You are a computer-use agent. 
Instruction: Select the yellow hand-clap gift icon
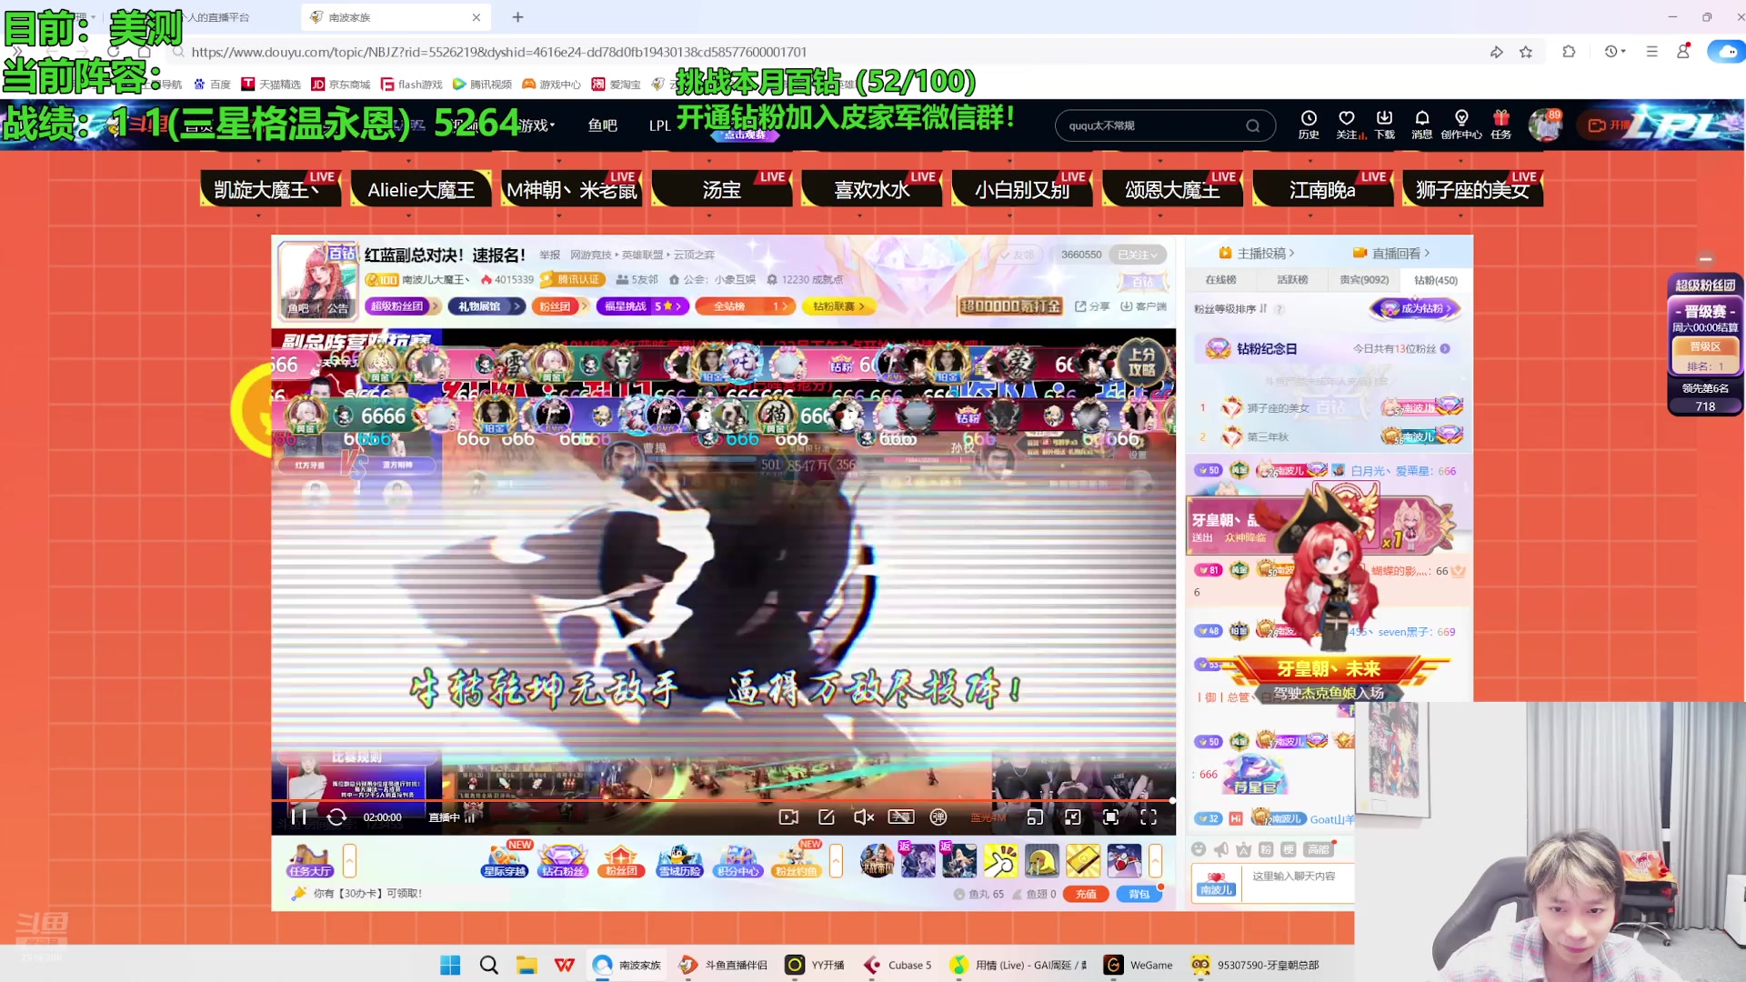(1000, 860)
